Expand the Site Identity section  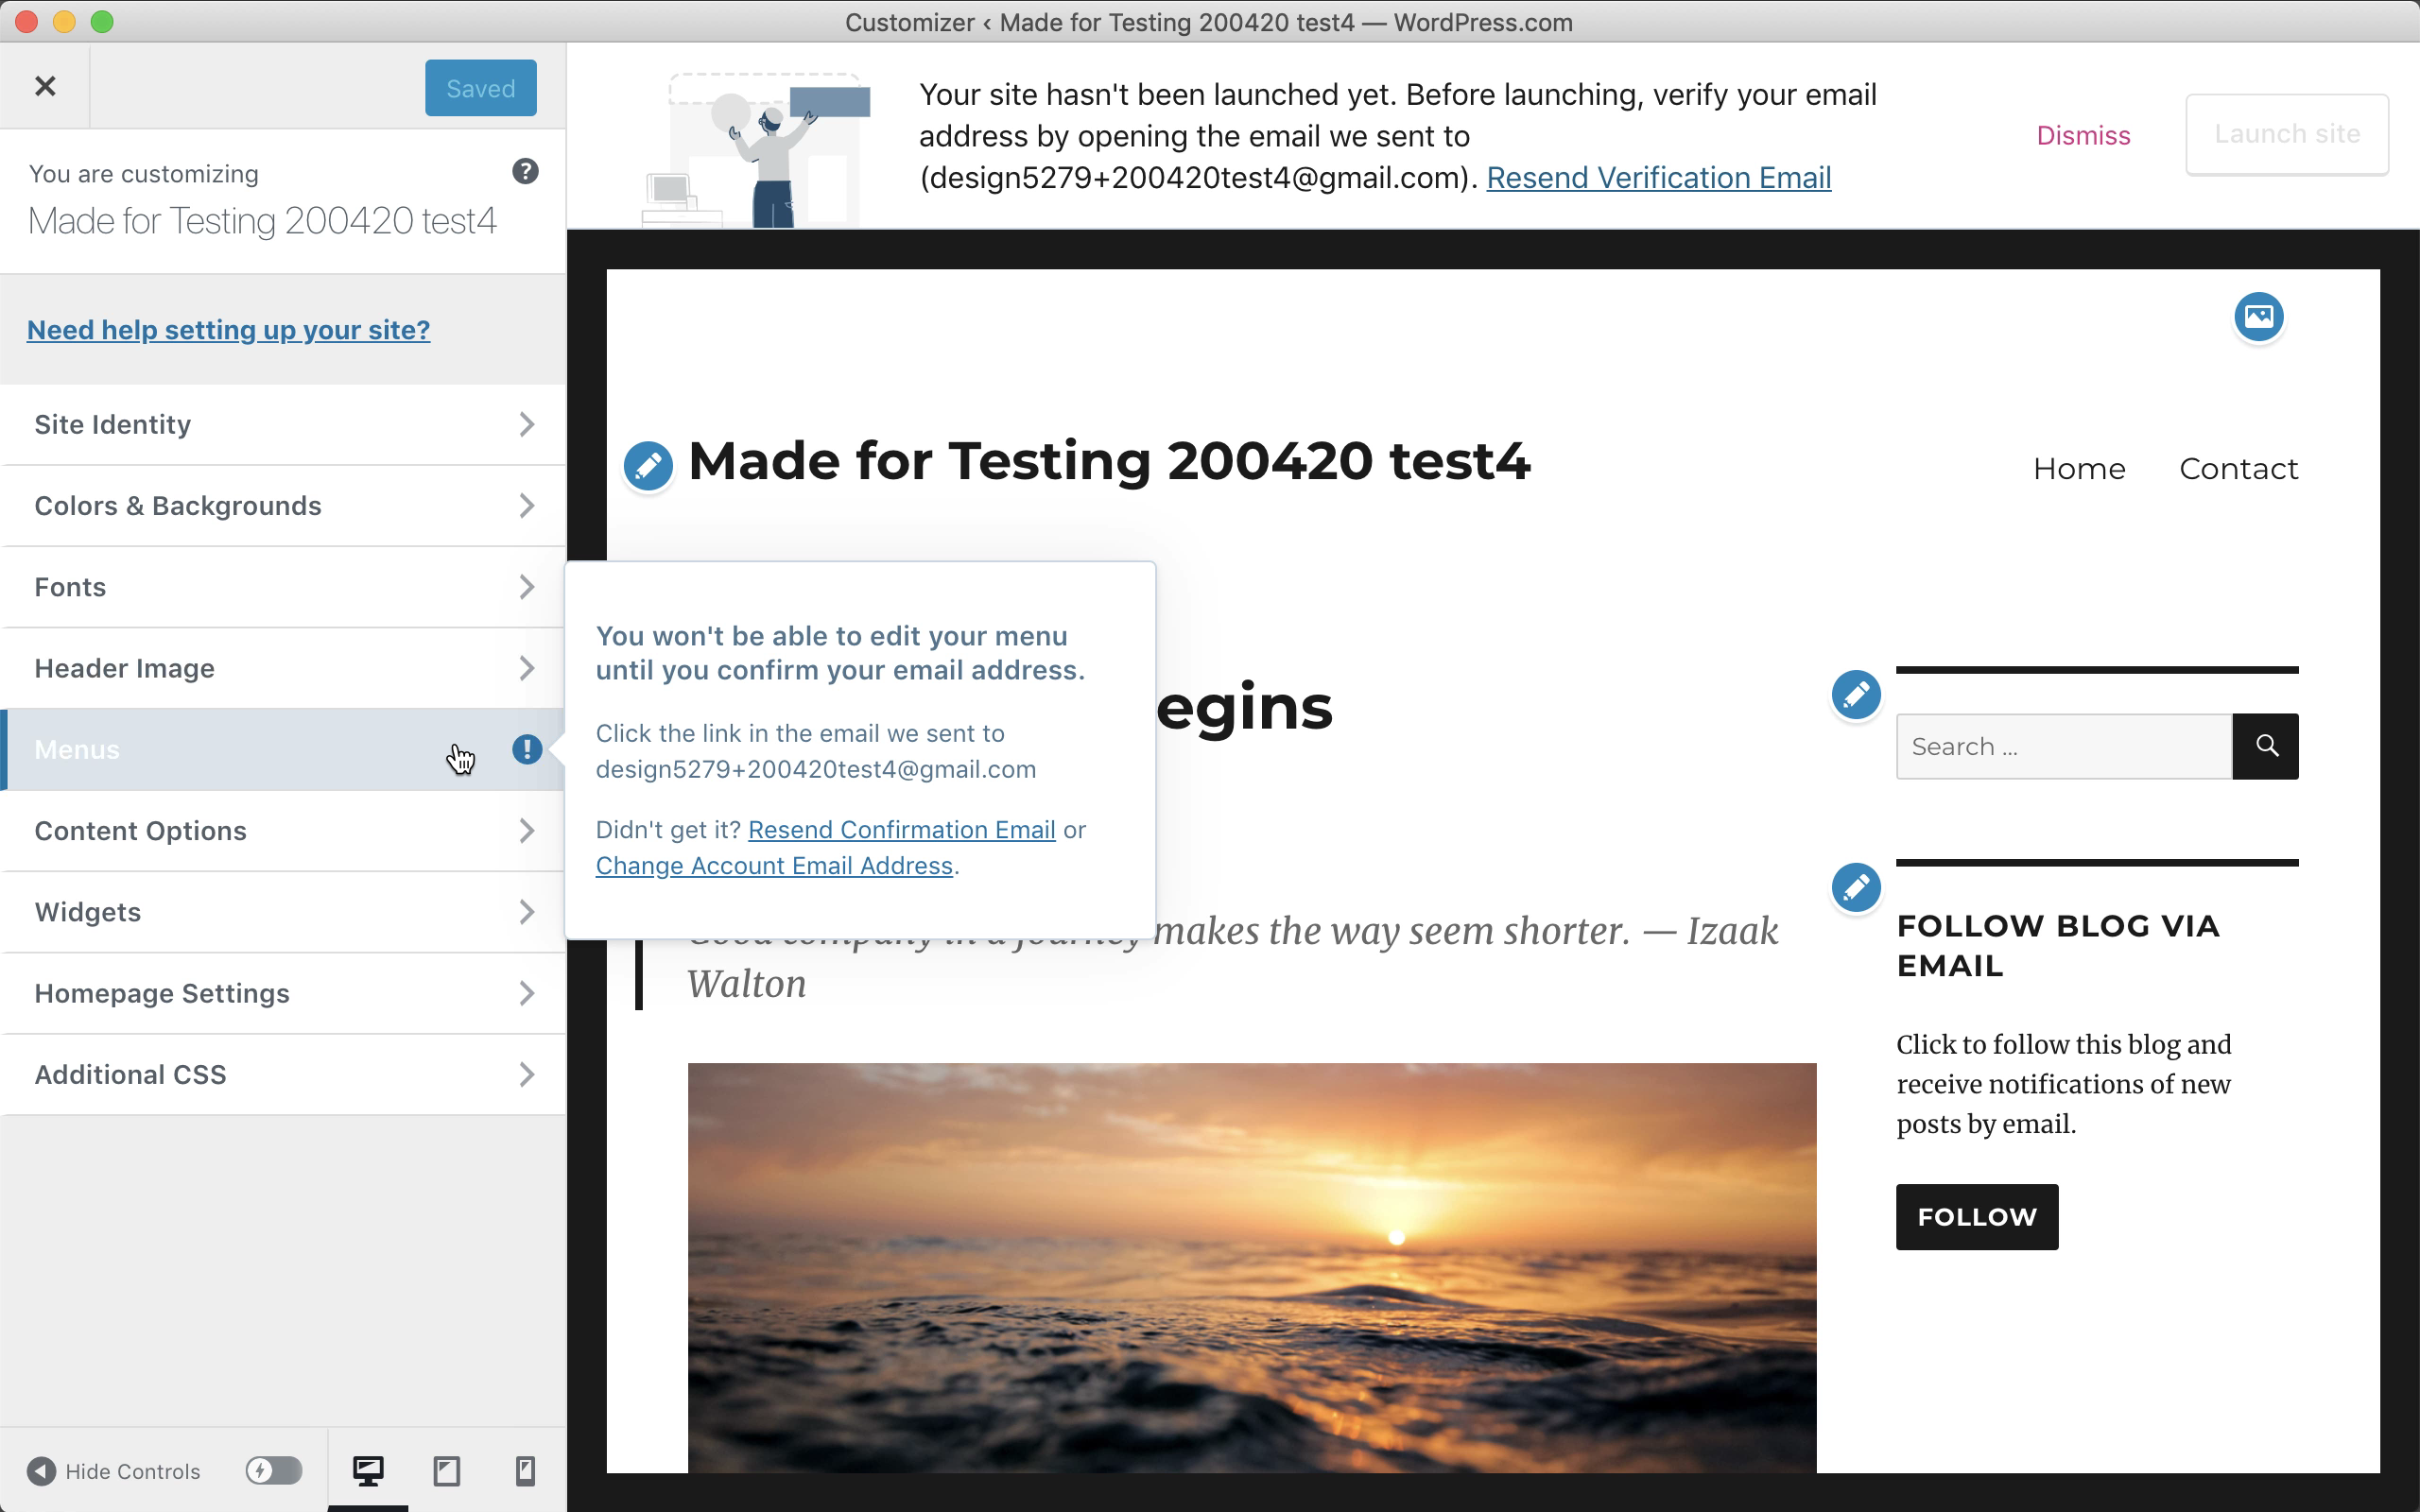click(283, 425)
